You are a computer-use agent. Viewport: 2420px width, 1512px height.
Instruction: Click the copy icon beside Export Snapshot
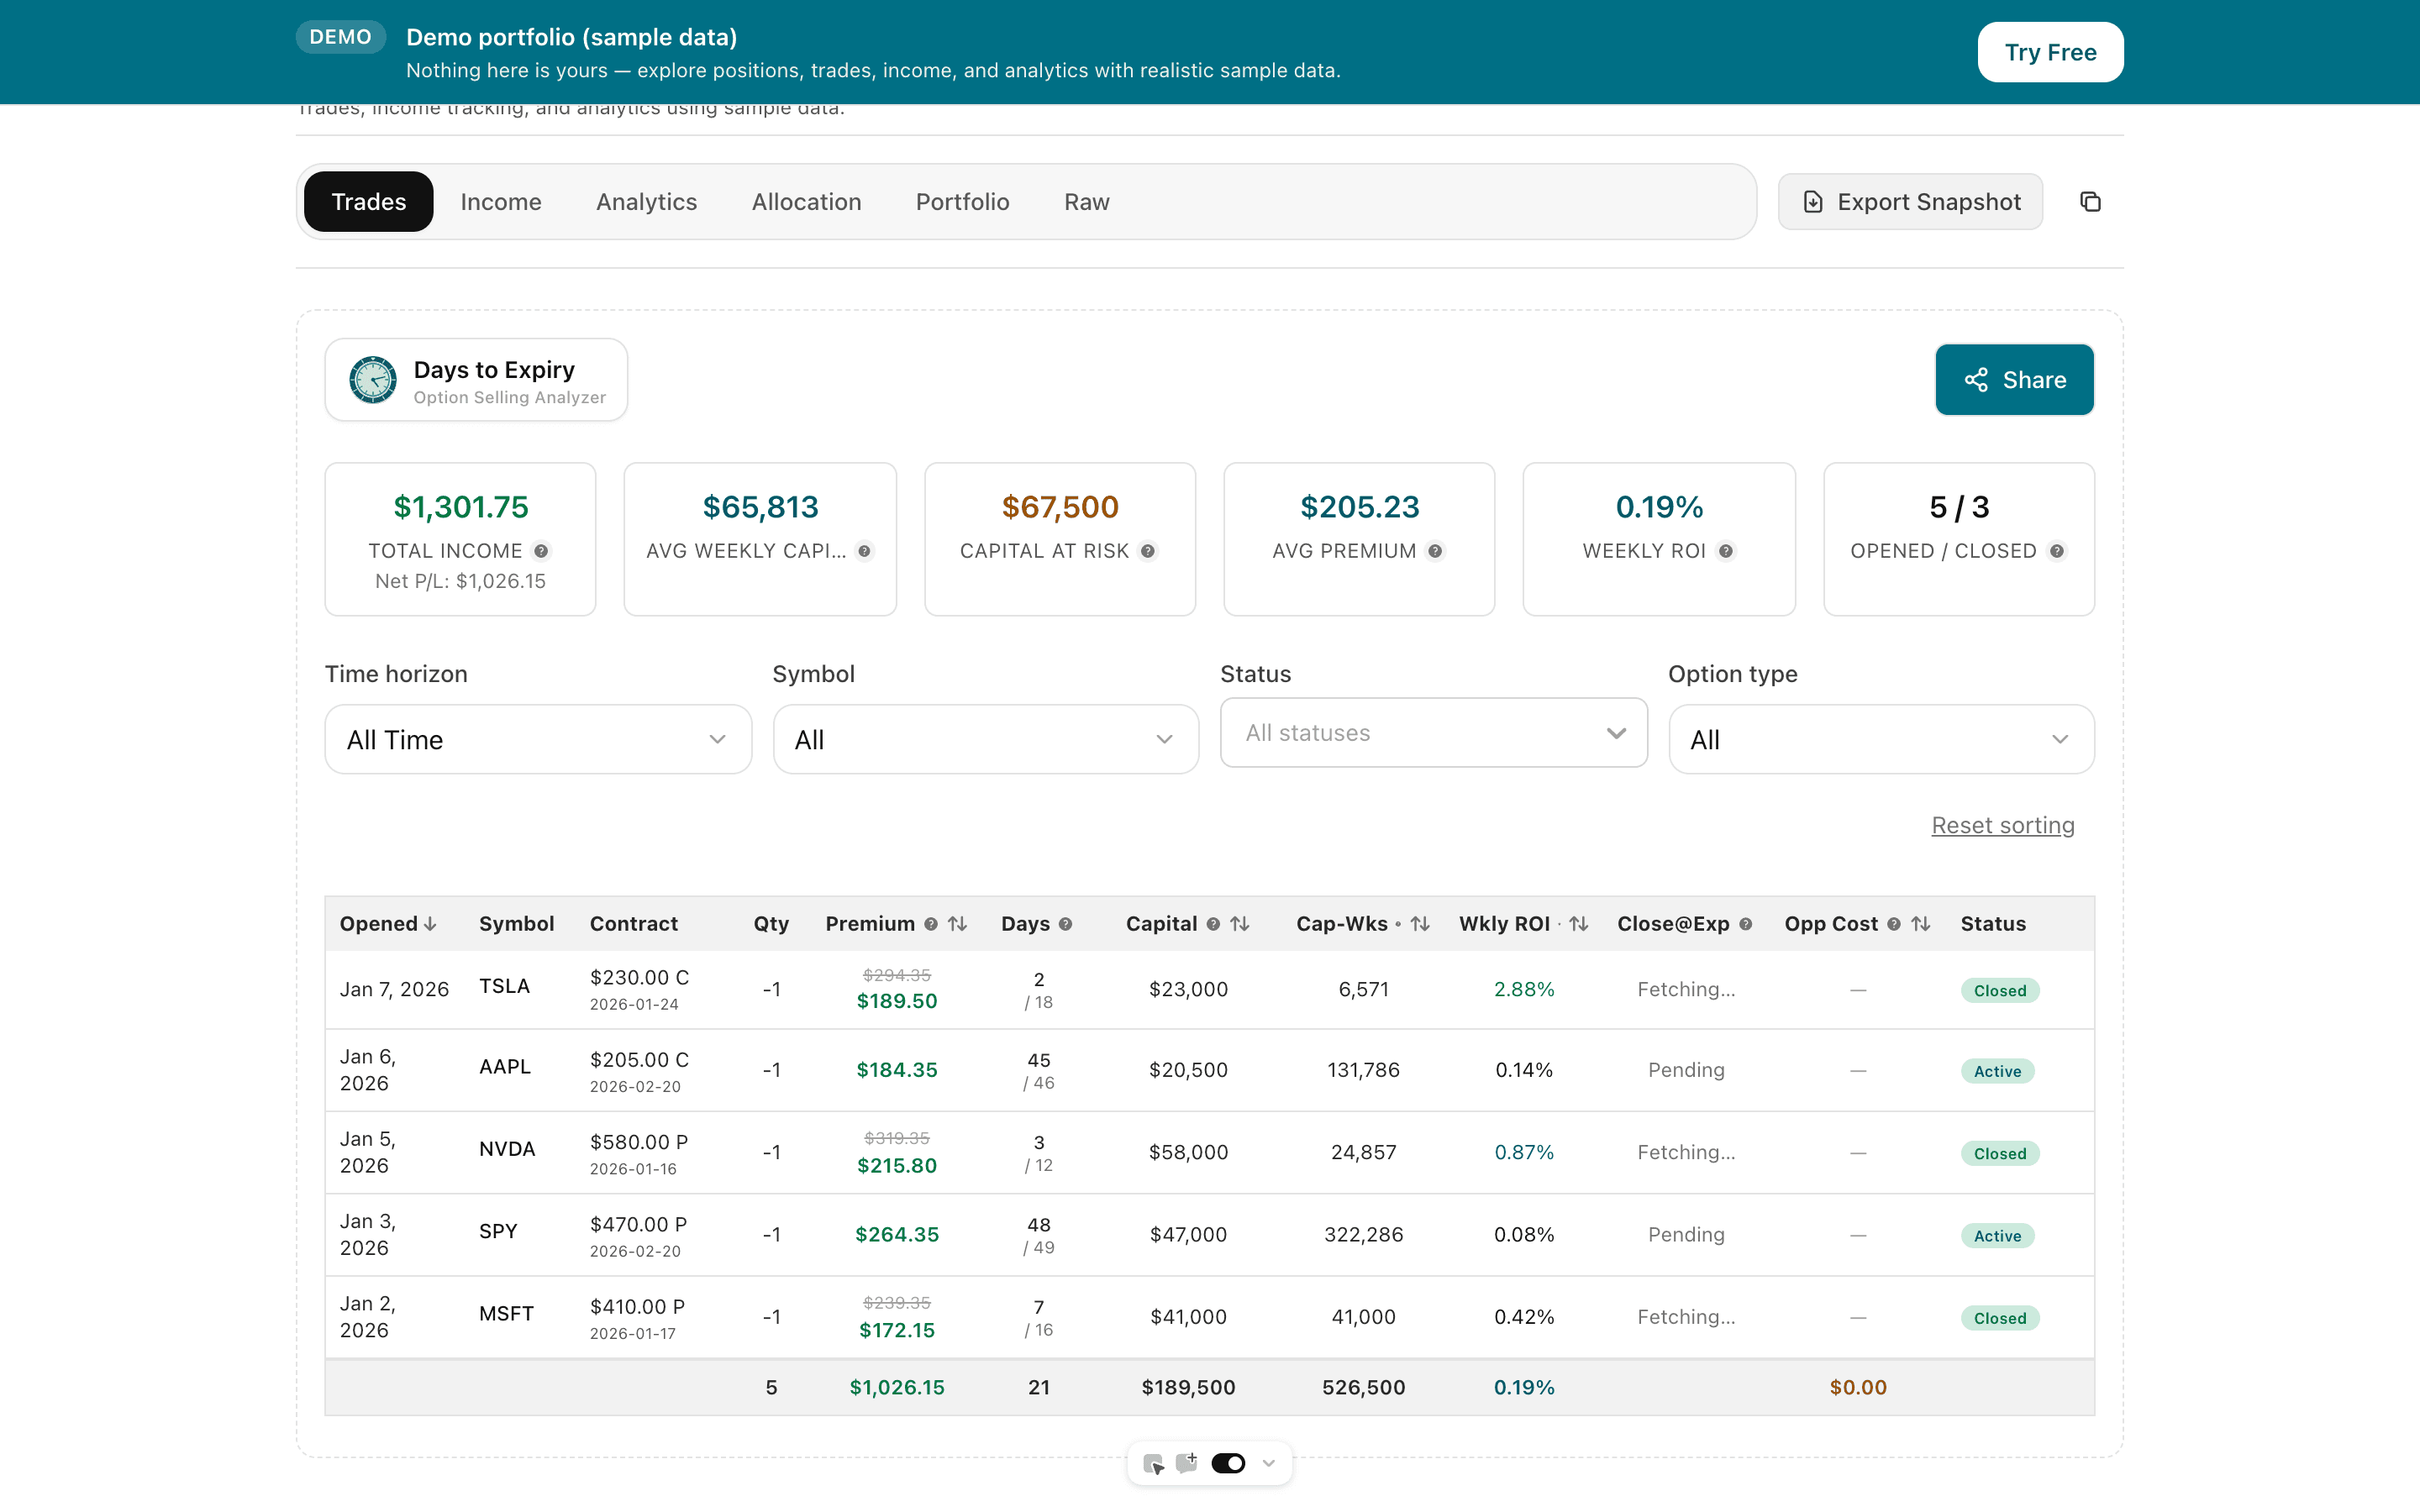coord(2090,201)
